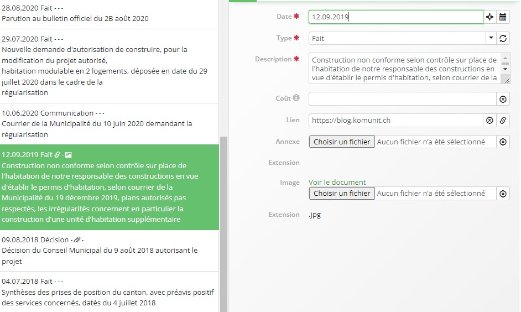This screenshot has height=312, width=521.
Task: Focus the Lien field with blog.komunit.ch
Action: [x=396, y=120]
